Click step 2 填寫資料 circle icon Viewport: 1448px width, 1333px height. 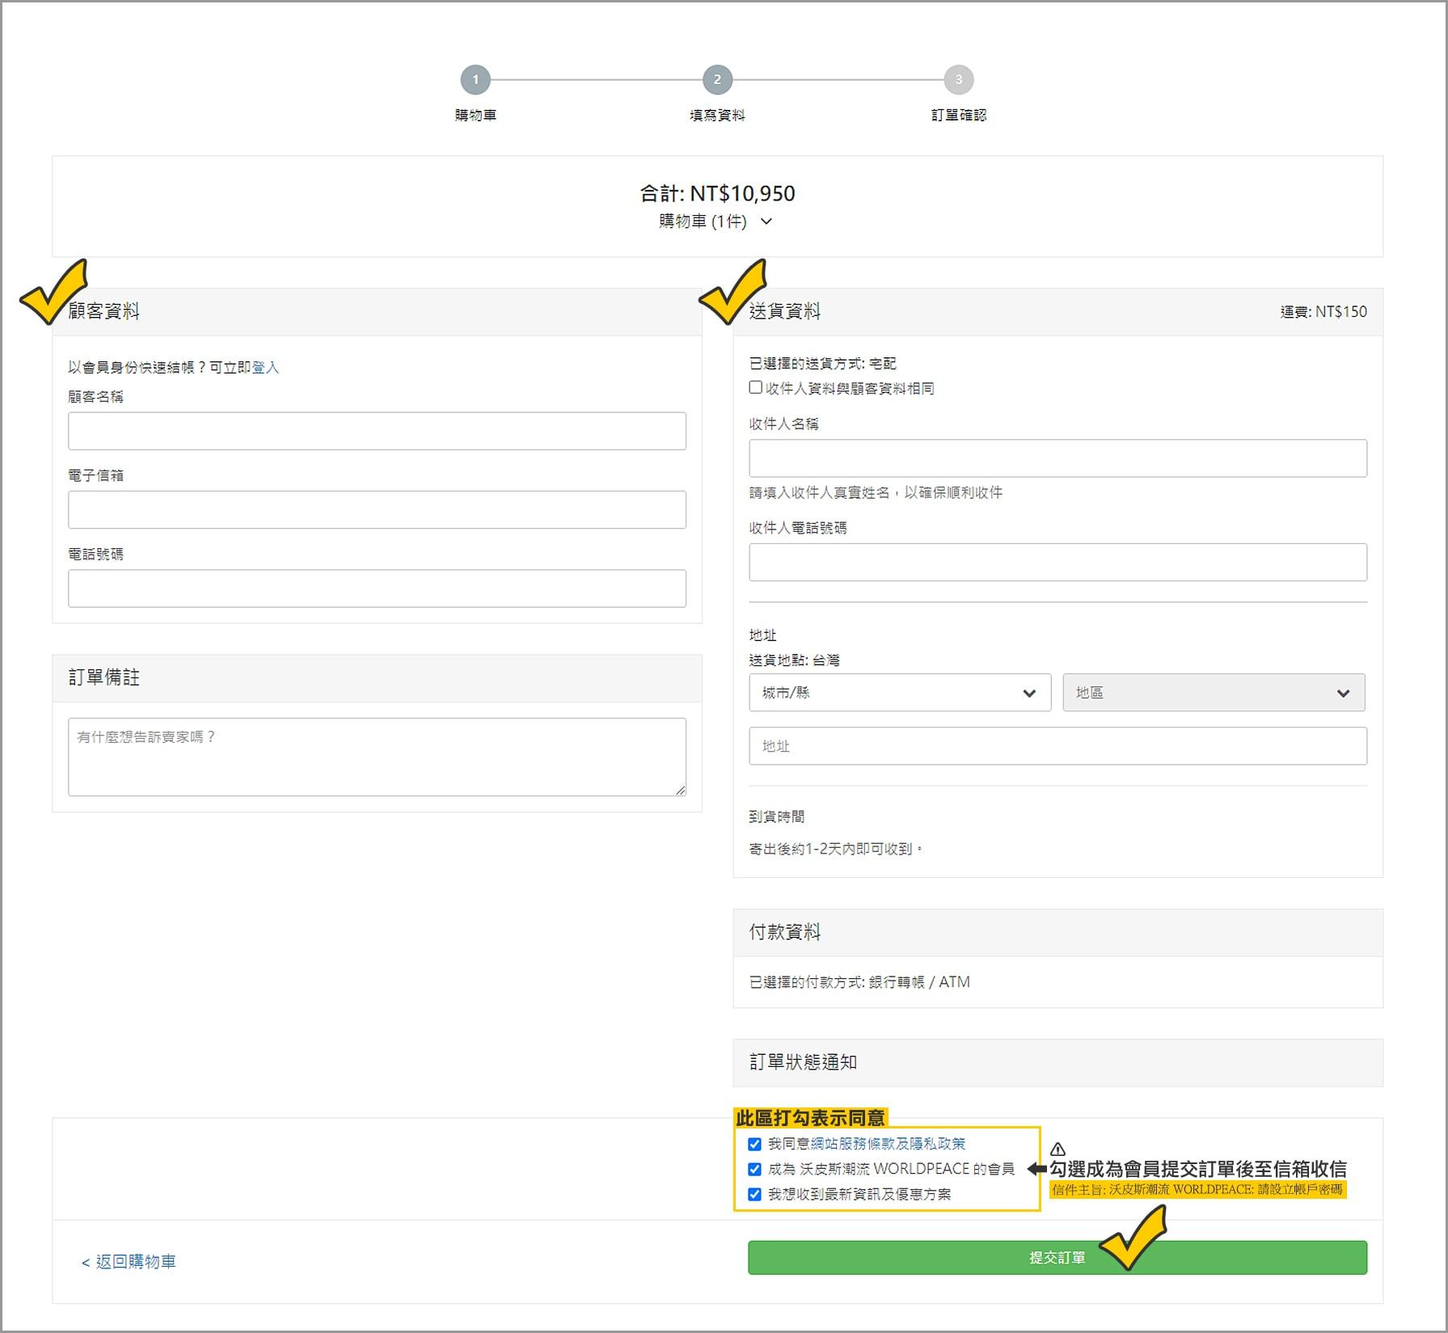click(x=717, y=80)
